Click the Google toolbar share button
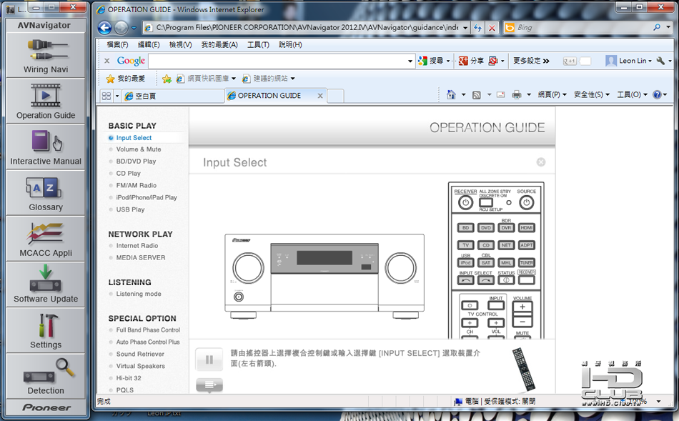 point(471,61)
